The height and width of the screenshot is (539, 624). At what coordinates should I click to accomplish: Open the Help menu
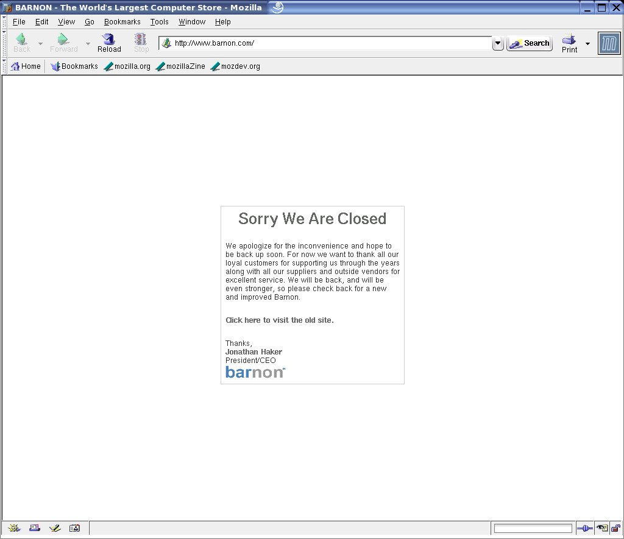[x=223, y=22]
